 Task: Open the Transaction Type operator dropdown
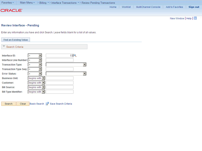coord(35,64)
